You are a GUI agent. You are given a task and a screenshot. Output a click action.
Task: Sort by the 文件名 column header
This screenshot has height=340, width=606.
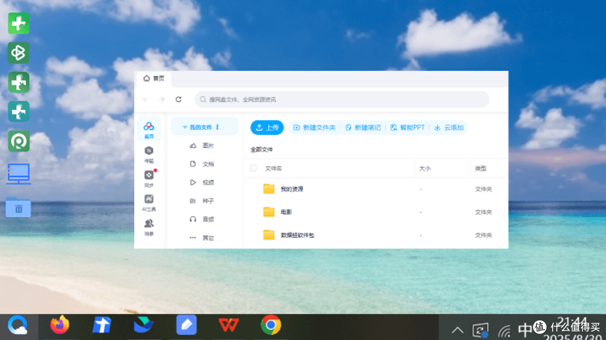pos(273,168)
